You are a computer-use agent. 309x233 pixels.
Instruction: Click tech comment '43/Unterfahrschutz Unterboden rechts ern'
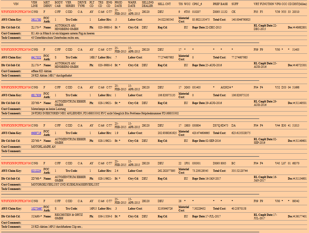click(55, 38)
